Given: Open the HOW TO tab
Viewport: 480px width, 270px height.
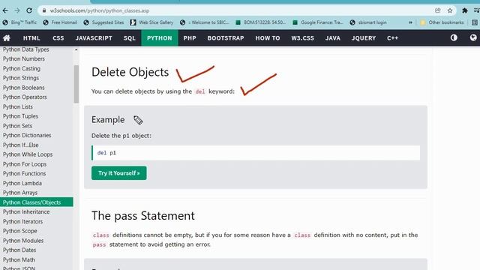Looking at the screenshot, I should 268,38.
